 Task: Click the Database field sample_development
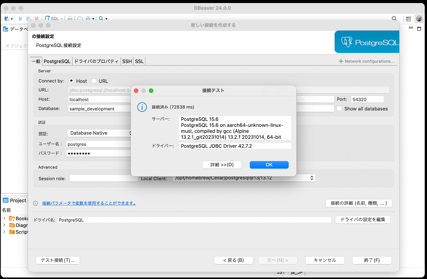tap(99, 109)
